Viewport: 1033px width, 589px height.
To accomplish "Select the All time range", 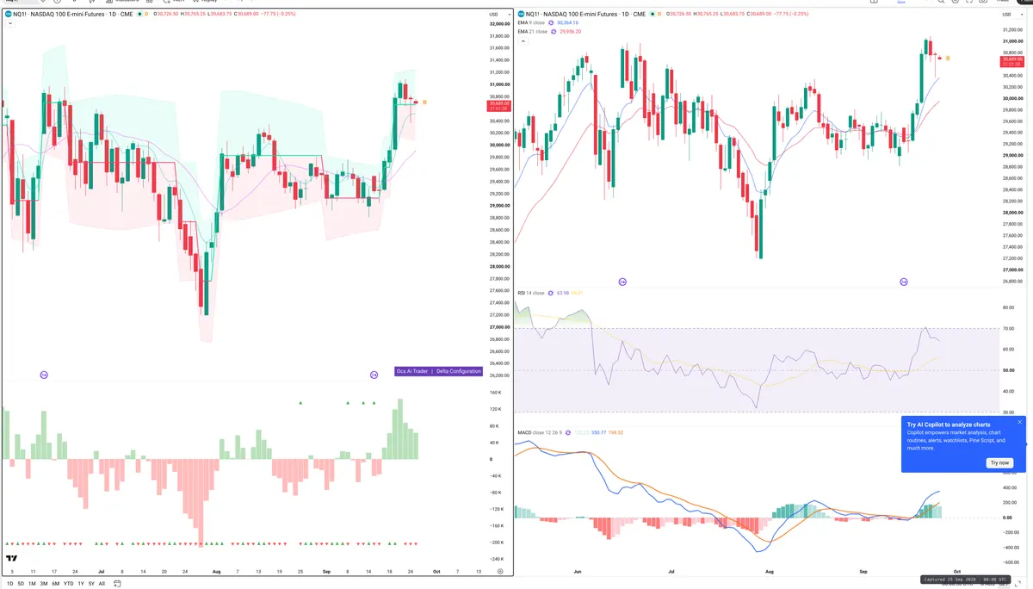I will point(102,583).
